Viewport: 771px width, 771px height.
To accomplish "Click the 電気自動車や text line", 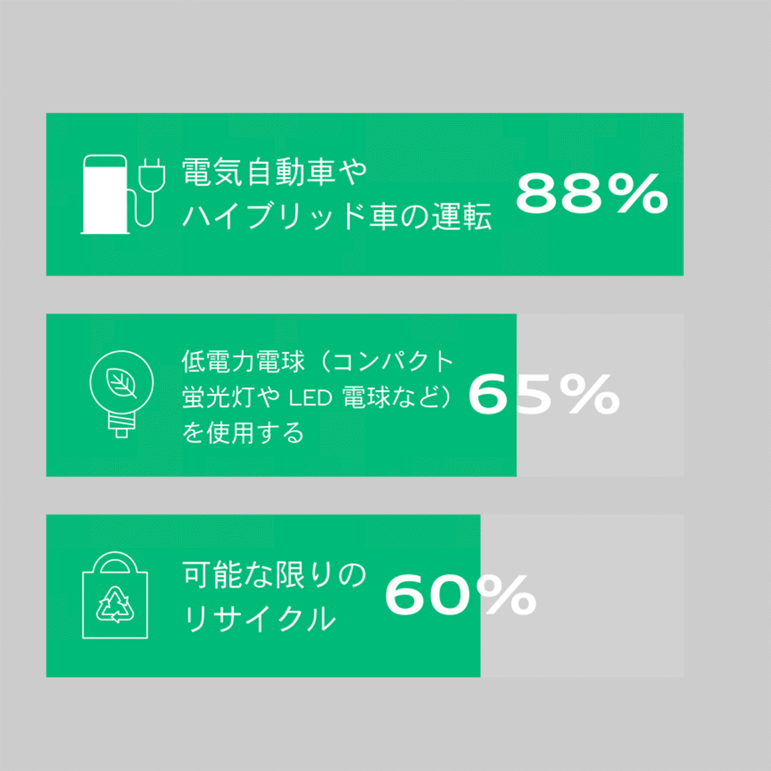I will pyautogui.click(x=273, y=172).
